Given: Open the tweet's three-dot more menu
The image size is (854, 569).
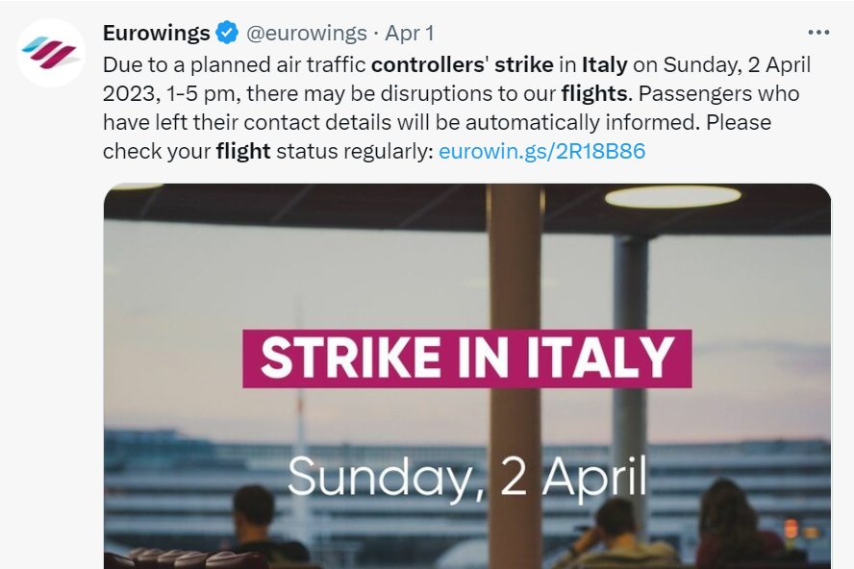Looking at the screenshot, I should click(818, 33).
